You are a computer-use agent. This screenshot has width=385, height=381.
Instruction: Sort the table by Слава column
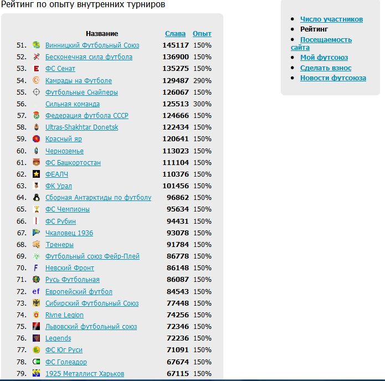[175, 34]
